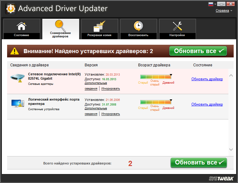Ignore the Intel 82574L Gigabit driver

pos(111,89)
